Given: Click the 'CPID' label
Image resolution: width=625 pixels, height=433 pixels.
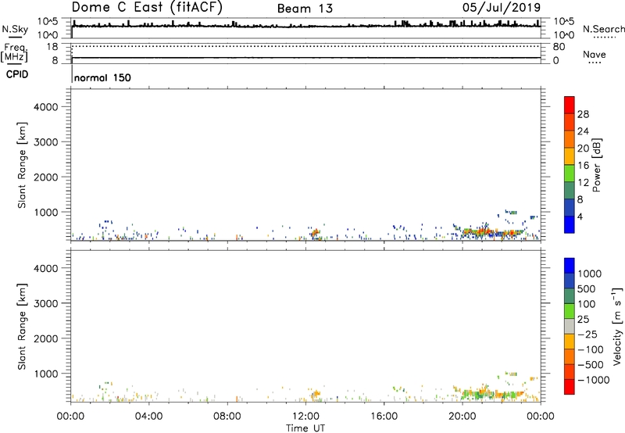Looking at the screenshot, I should click(x=17, y=74).
